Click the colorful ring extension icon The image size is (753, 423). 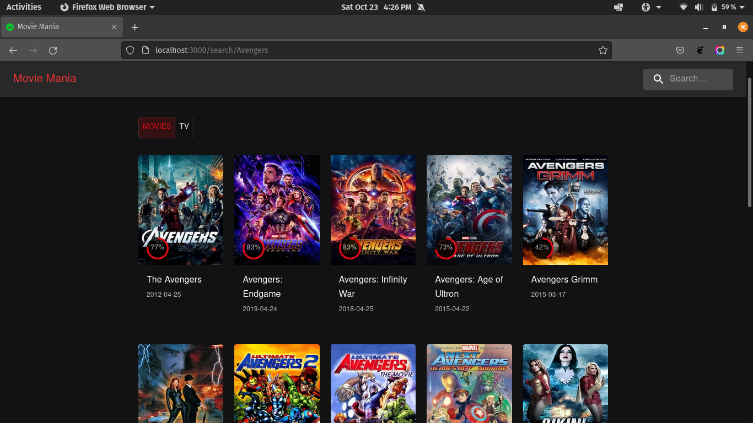coord(720,50)
